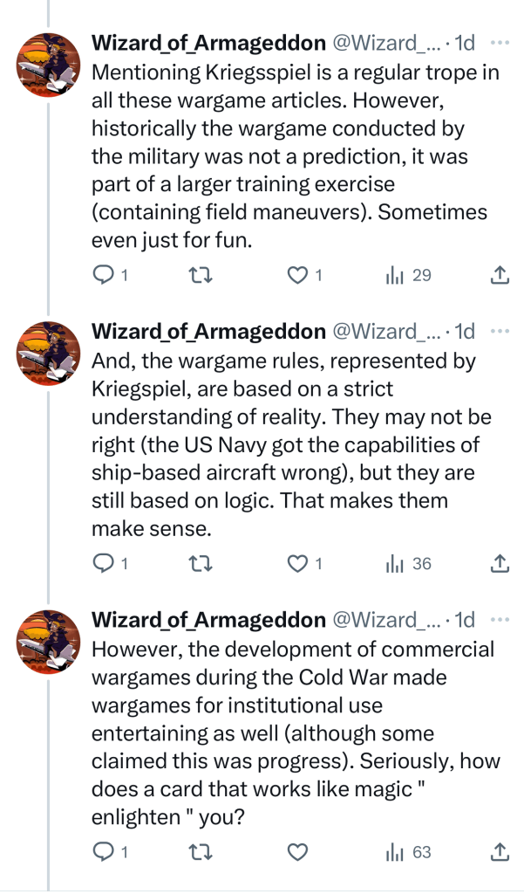524x894 pixels.
Task: Repost the Cold War wargames tweet
Action: tap(200, 852)
